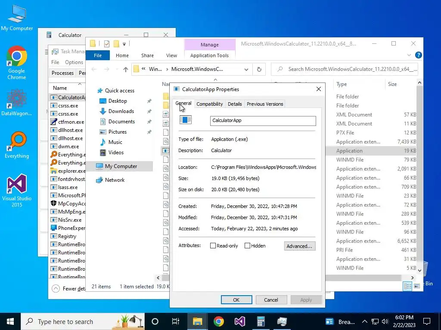Switch to Calculator on the taskbar
Viewport: 441px width, 330px height.
pyautogui.click(x=261, y=321)
